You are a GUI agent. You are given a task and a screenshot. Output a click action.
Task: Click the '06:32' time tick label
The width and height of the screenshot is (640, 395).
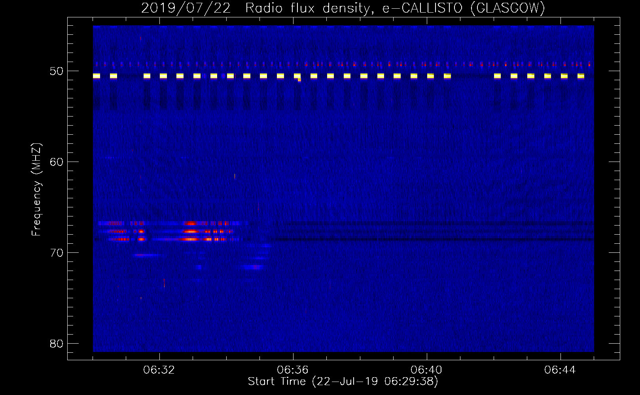coord(159,370)
